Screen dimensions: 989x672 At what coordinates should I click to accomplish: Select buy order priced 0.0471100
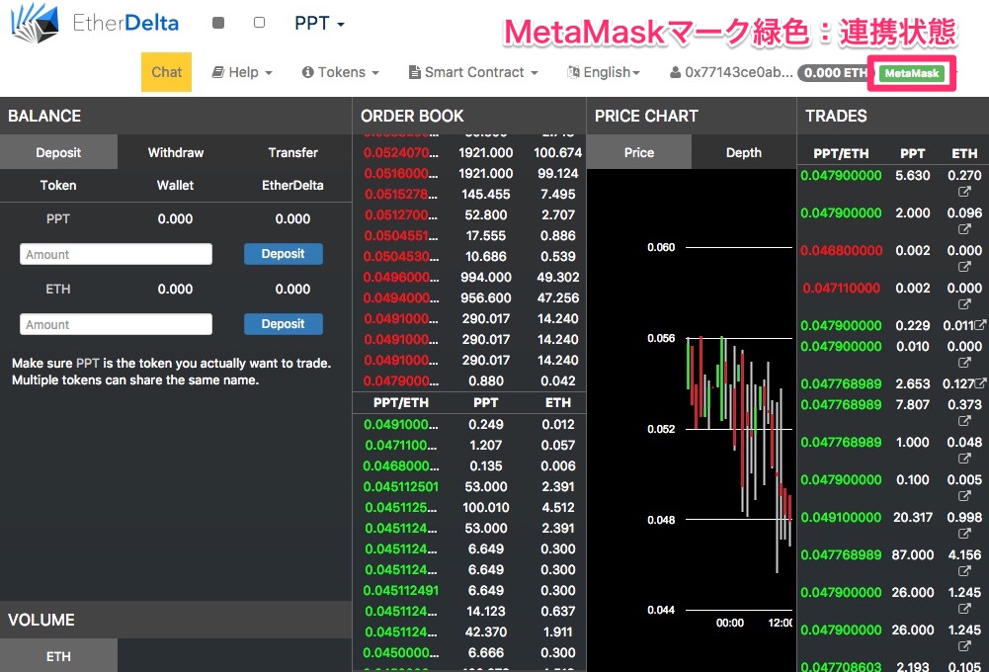click(469, 446)
